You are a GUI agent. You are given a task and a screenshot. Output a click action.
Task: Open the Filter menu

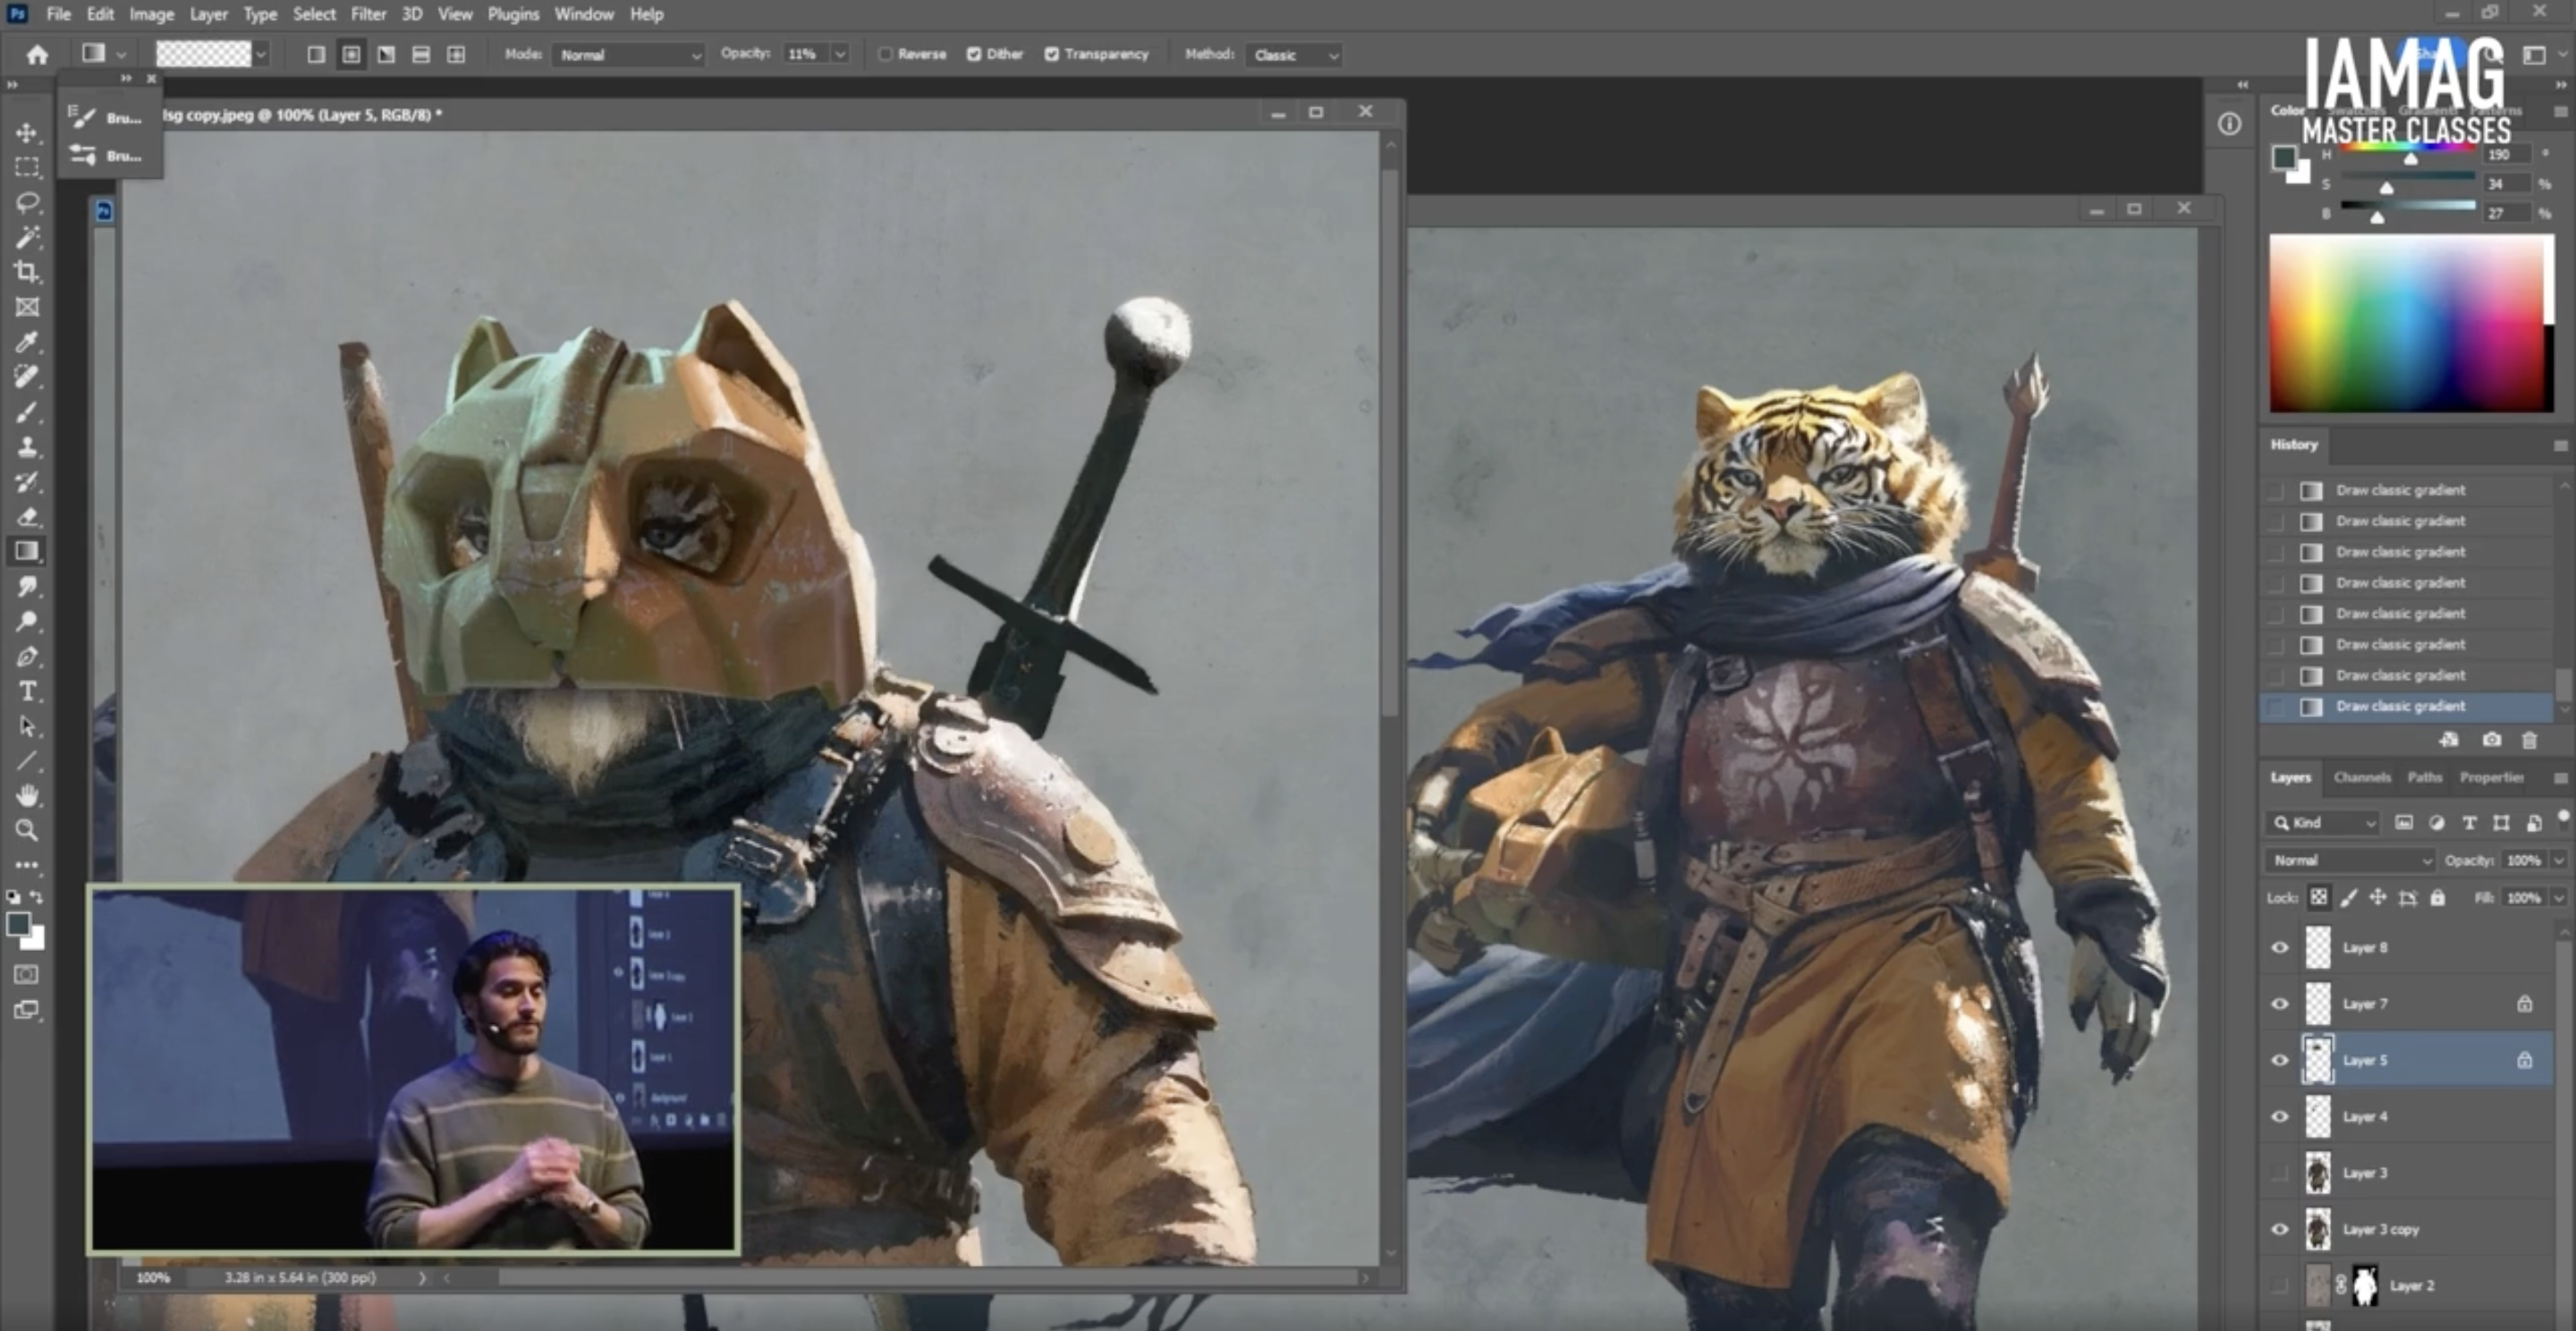368,14
